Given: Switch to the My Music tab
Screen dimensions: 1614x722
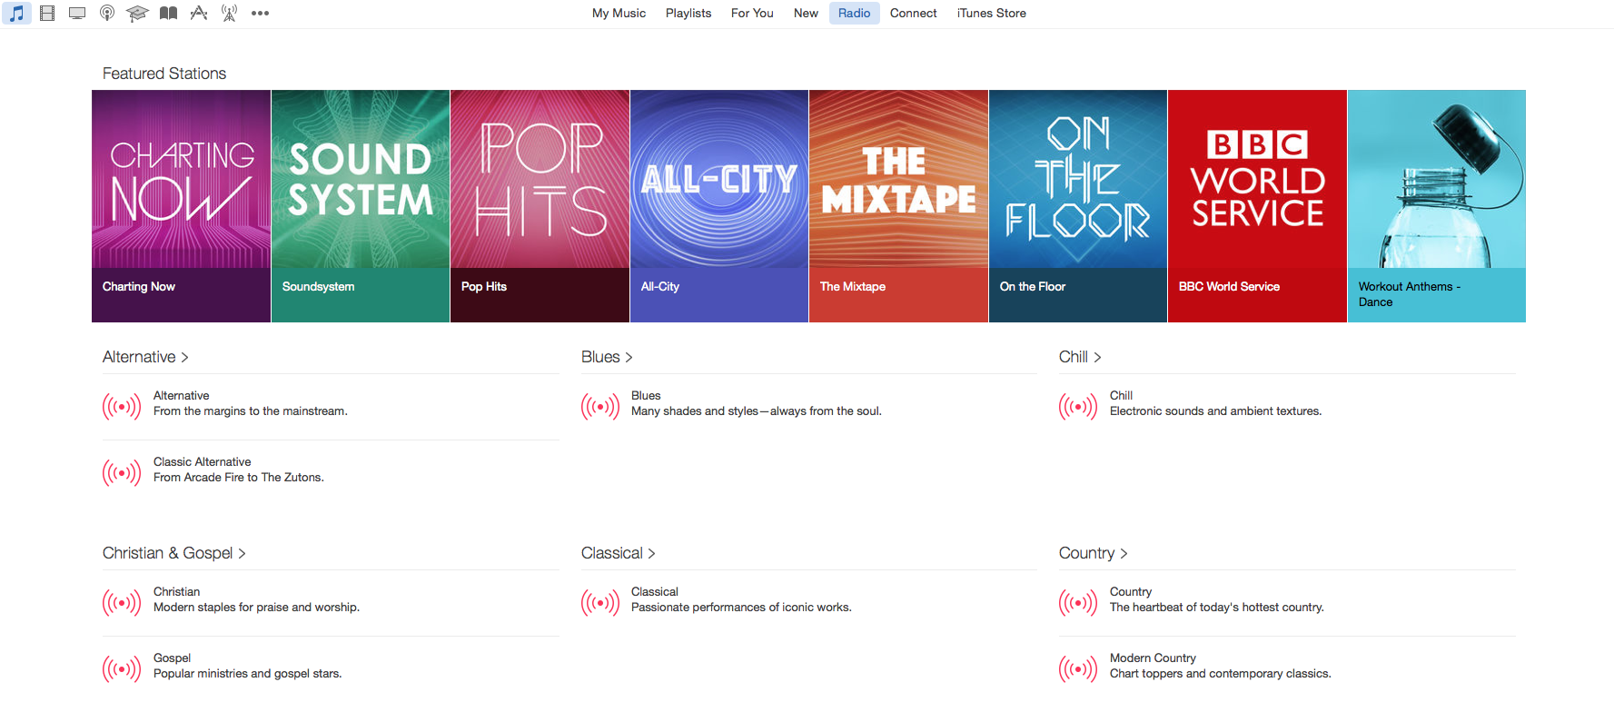Looking at the screenshot, I should (619, 14).
